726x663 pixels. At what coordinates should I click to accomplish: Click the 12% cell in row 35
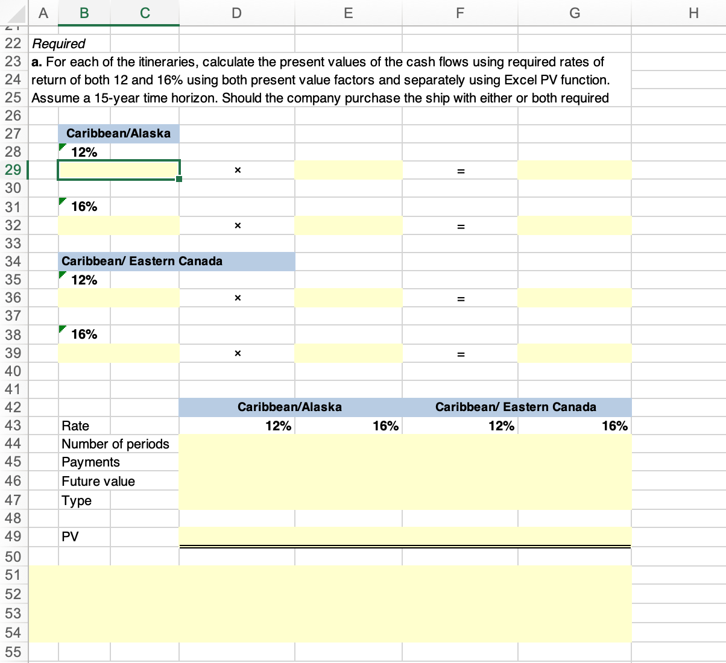(x=84, y=280)
